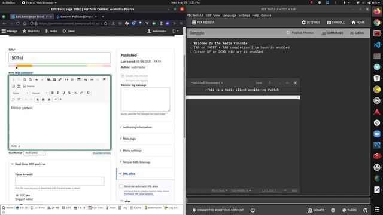Image resolution: width=383 pixels, height=215 pixels.
Task: Click the Source button in the editor
Action: point(29,86)
